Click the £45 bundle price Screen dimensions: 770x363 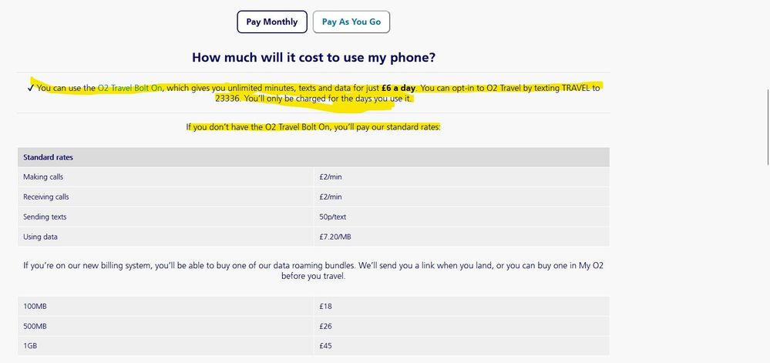(325, 346)
